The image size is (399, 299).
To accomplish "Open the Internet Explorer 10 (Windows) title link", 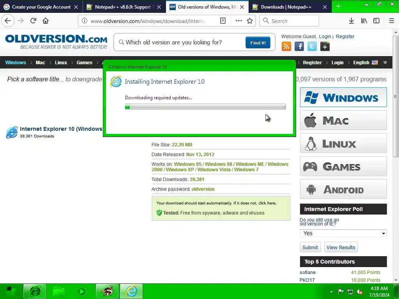I will pos(61,129).
